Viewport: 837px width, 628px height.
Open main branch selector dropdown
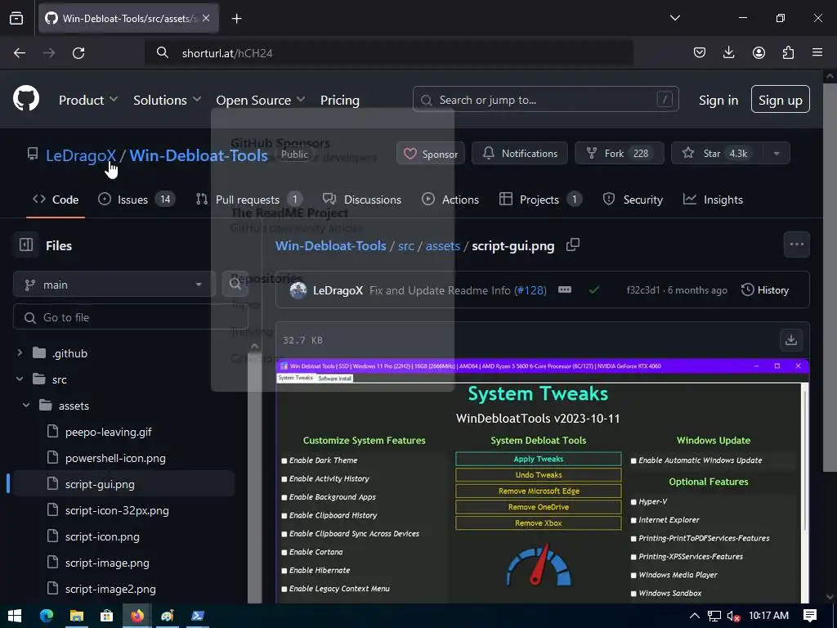coord(114,284)
